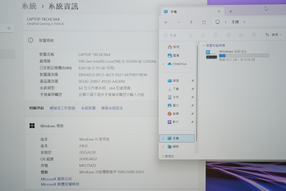
Task: Click the serial number MP27SXZJ value
Action: (x=87, y=166)
